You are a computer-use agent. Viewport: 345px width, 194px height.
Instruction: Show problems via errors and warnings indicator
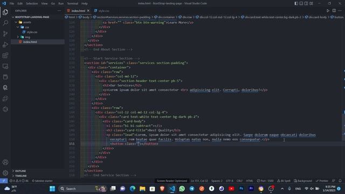coord(19,181)
